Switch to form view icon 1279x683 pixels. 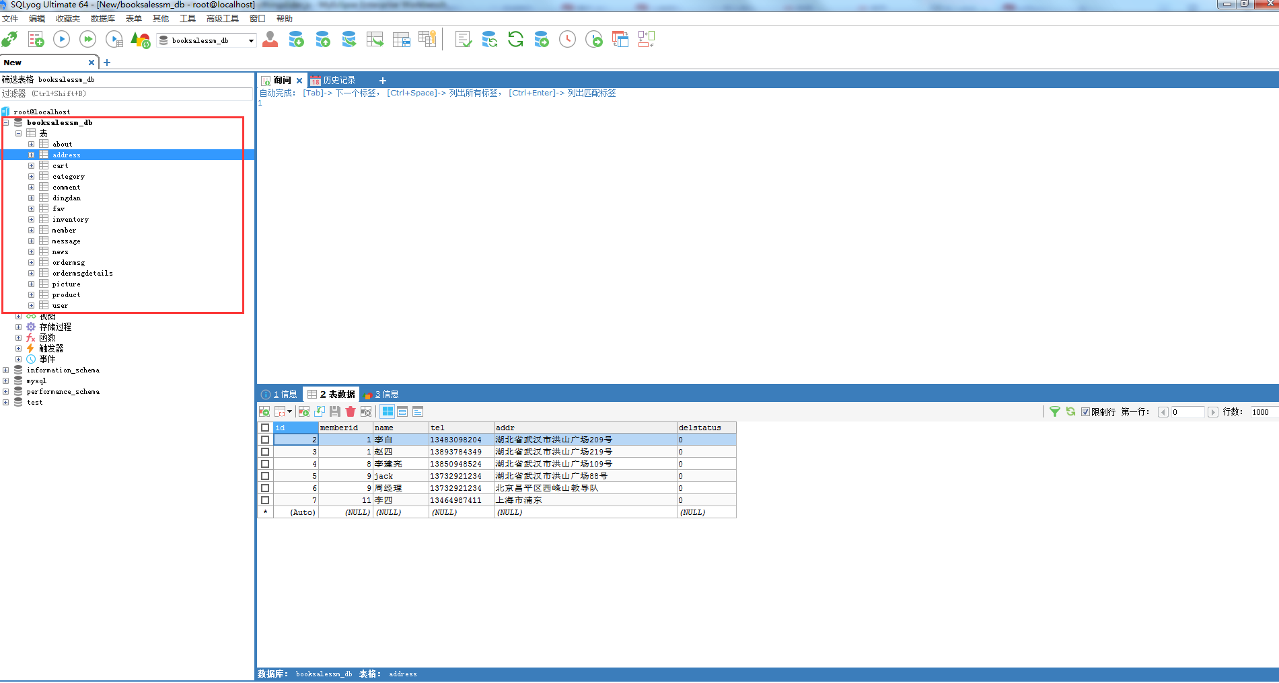click(402, 411)
